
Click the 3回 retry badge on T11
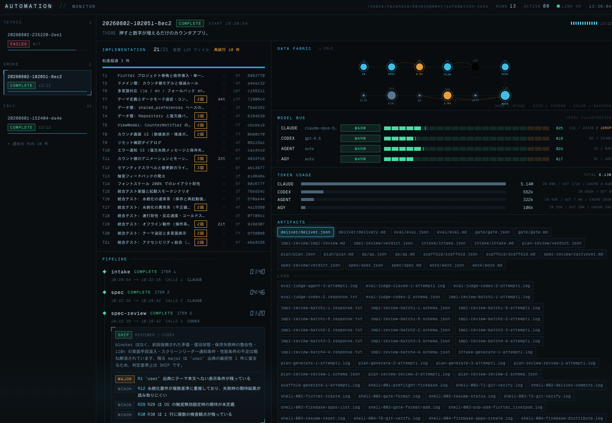click(x=201, y=159)
